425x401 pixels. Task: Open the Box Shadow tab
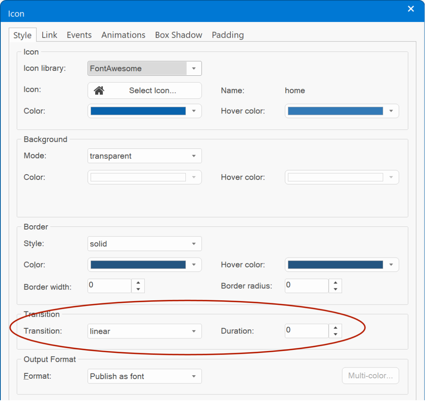179,35
